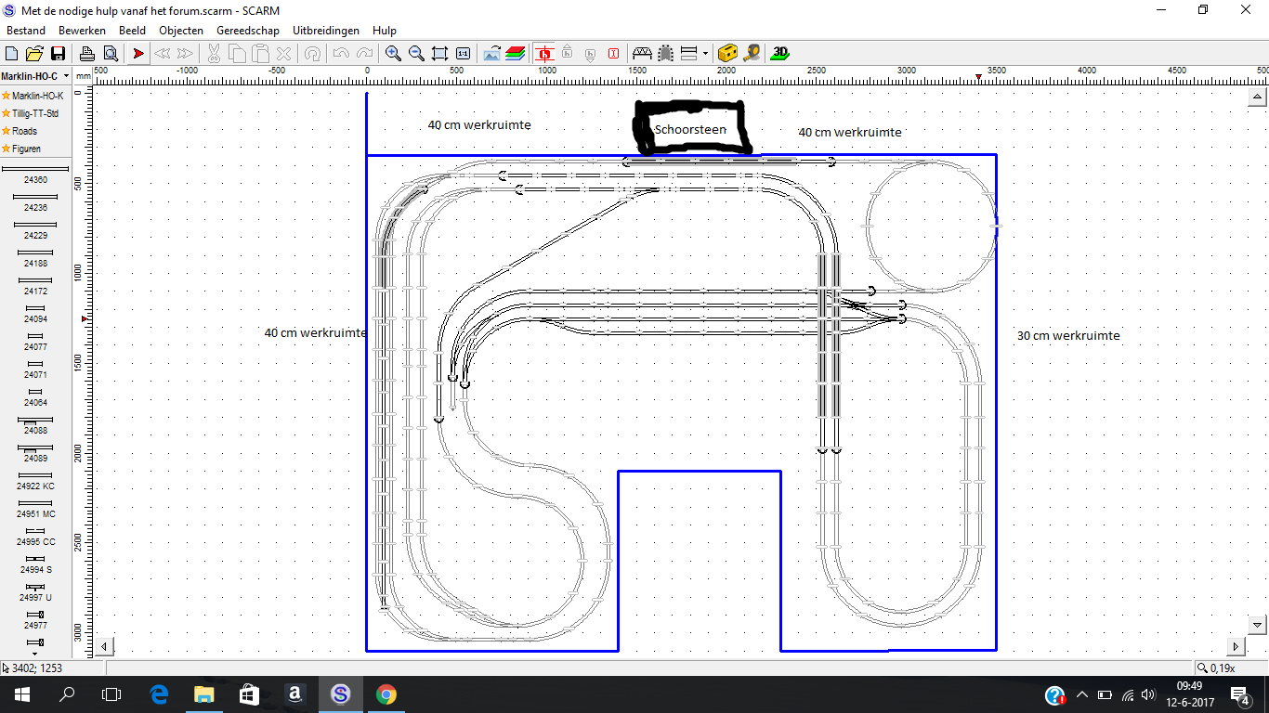Open the yellow parts list icon
1269x713 pixels.
click(728, 54)
